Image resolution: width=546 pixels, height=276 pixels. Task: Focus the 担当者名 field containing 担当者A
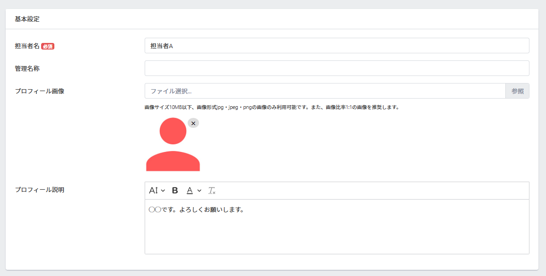[337, 46]
